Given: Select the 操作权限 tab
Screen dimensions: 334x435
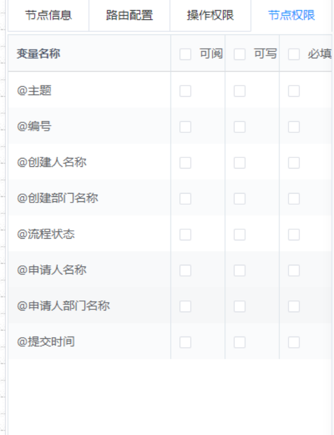Looking at the screenshot, I should 210,15.
